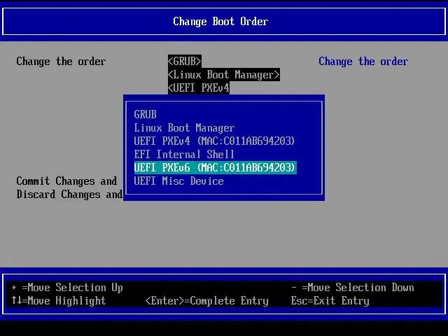Click the <Linux Boot Manager> order value
Image resolution: width=448 pixels, height=336 pixels.
[224, 75]
